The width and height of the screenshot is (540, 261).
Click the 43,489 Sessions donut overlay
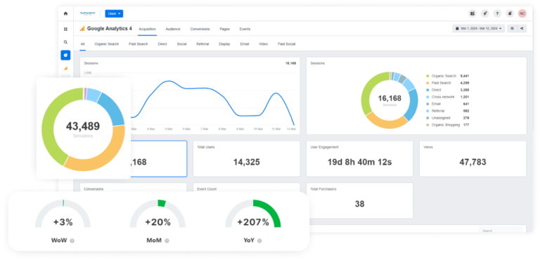pos(83,129)
